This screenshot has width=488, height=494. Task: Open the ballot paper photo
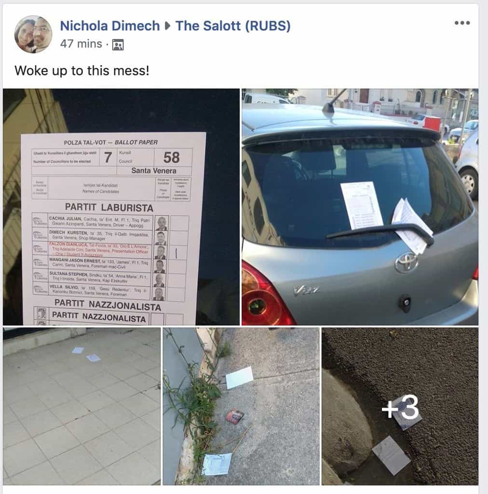coord(121,206)
